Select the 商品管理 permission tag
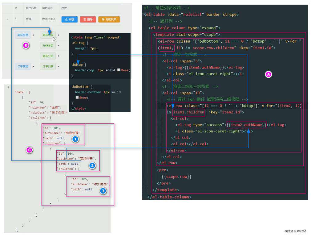The image size is (311, 237). tap(22, 35)
